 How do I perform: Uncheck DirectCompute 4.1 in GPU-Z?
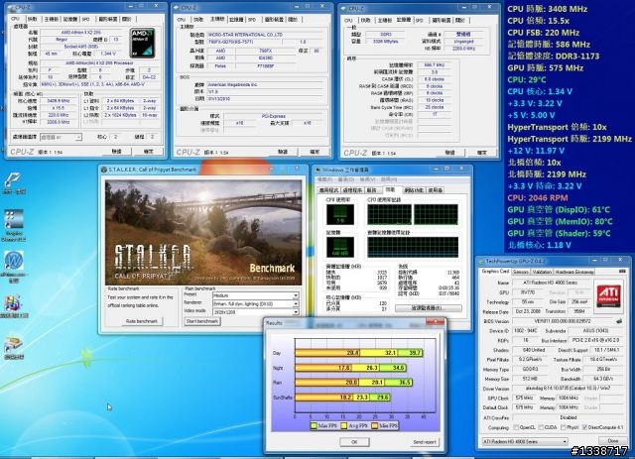coord(584,427)
